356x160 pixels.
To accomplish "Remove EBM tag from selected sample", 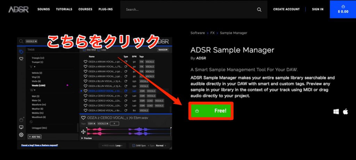I will [94, 124].
